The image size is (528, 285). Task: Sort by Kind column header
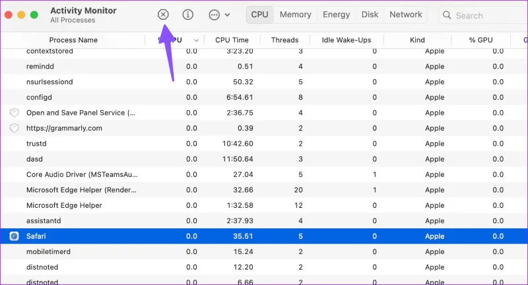[417, 40]
